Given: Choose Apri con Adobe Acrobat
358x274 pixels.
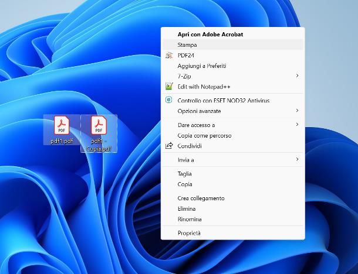Looking at the screenshot, I should [210, 34].
